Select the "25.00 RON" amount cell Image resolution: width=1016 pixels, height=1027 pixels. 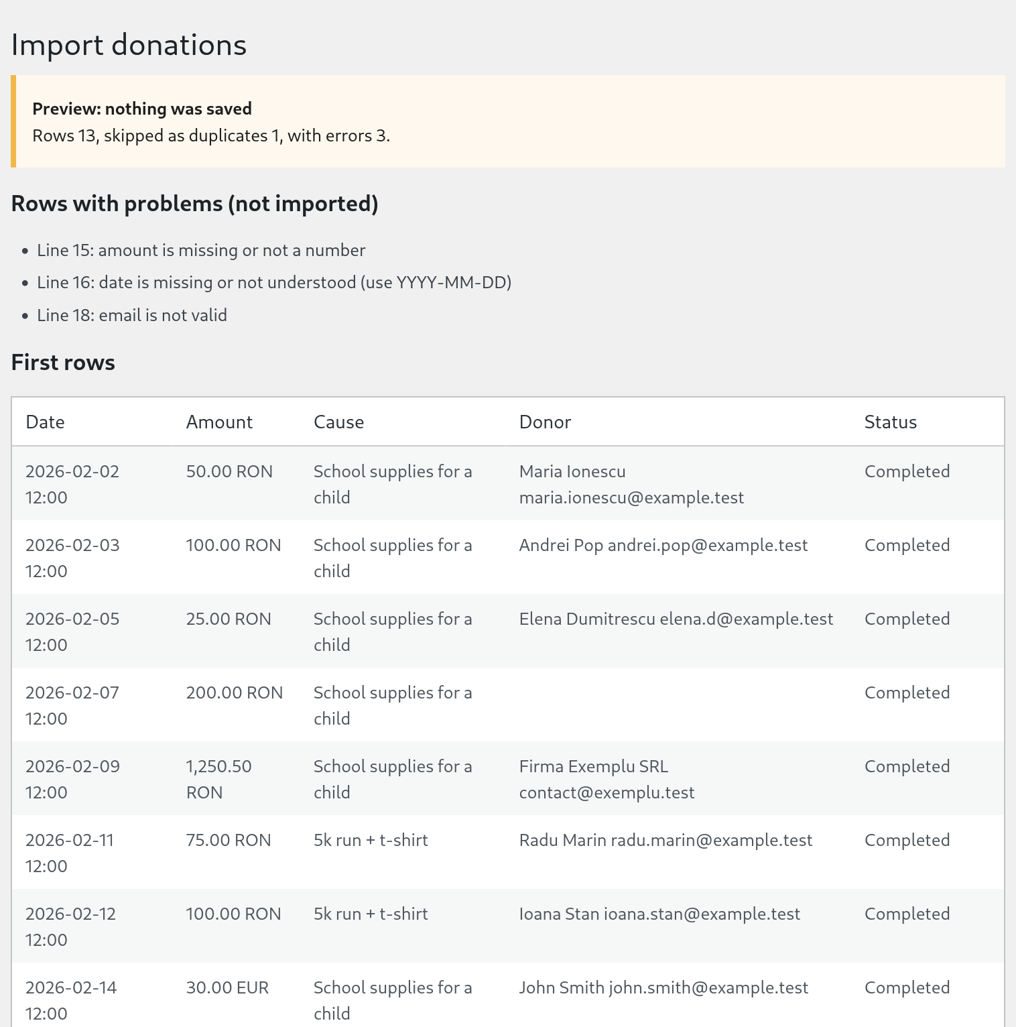(237, 631)
